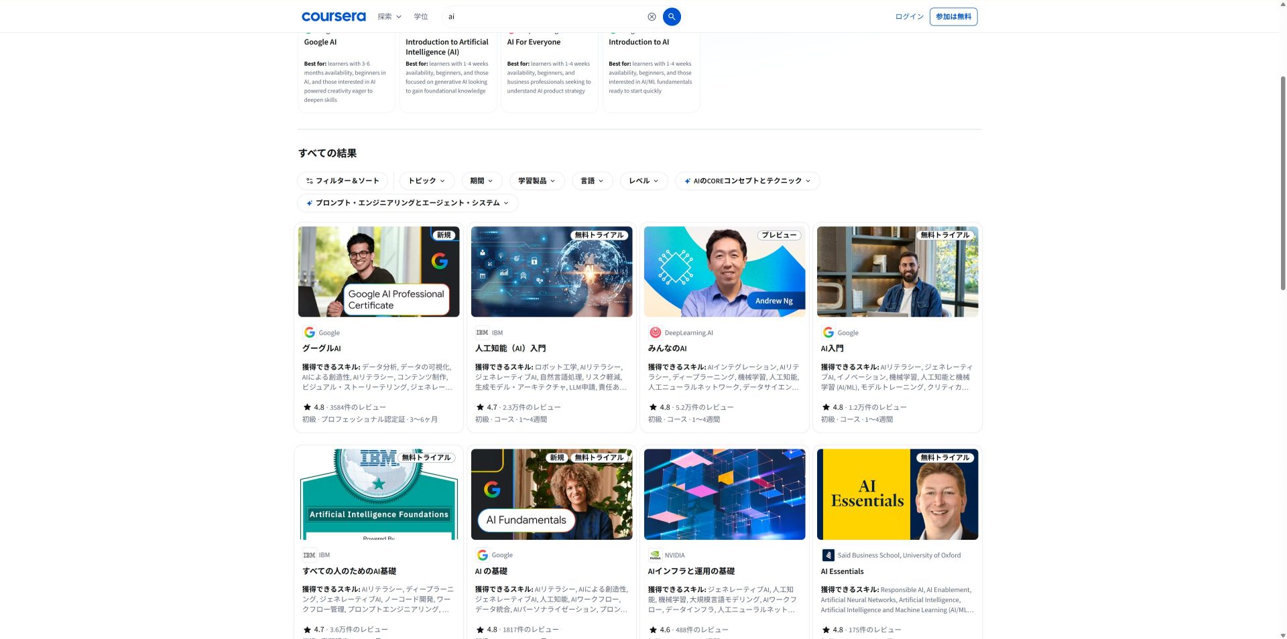This screenshot has width=1287, height=639.
Task: Click the AI入門 thumbnail with man in denim
Action: tap(898, 272)
